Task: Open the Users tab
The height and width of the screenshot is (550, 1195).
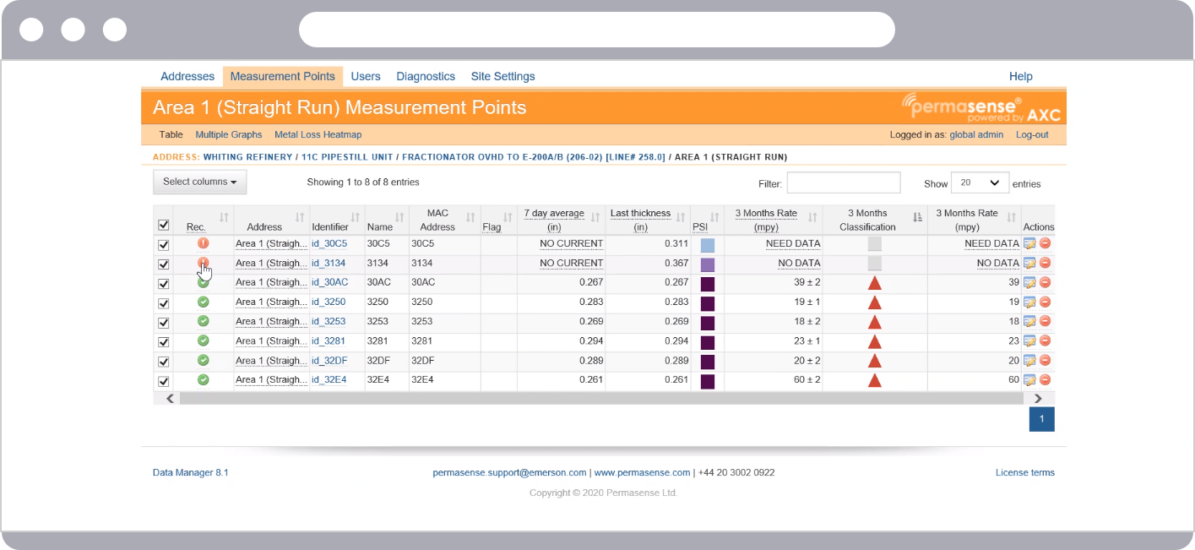Action: point(366,76)
